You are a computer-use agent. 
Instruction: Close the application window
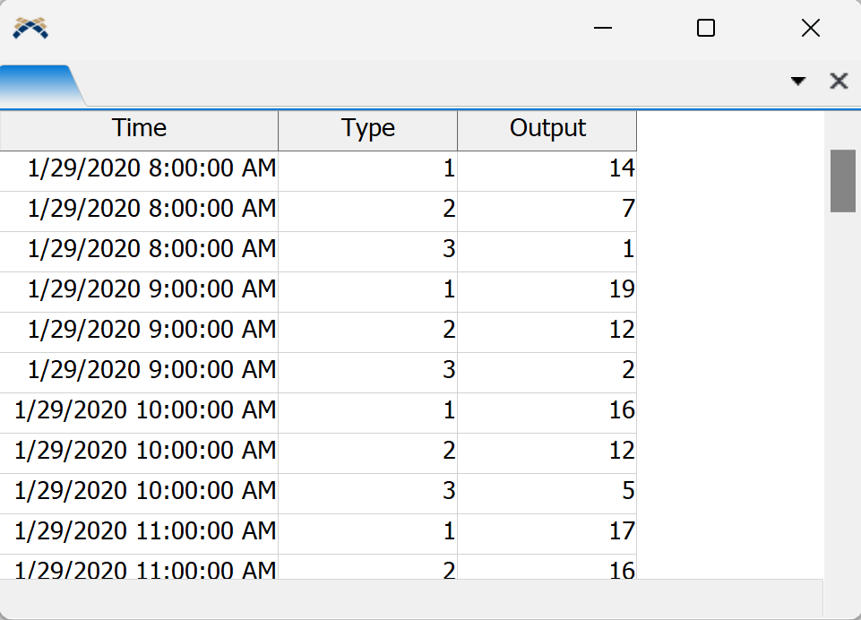pos(810,28)
